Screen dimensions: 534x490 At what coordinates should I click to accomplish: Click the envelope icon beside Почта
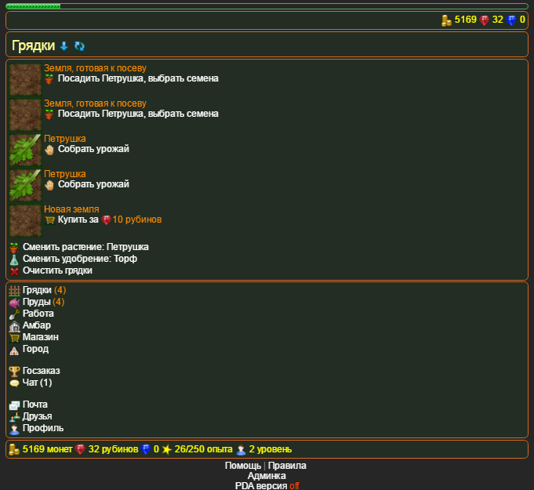click(14, 405)
